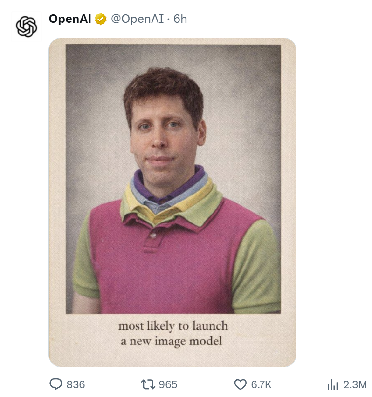Open the OpenAI display name link
The height and width of the screenshot is (397, 372).
click(x=70, y=19)
